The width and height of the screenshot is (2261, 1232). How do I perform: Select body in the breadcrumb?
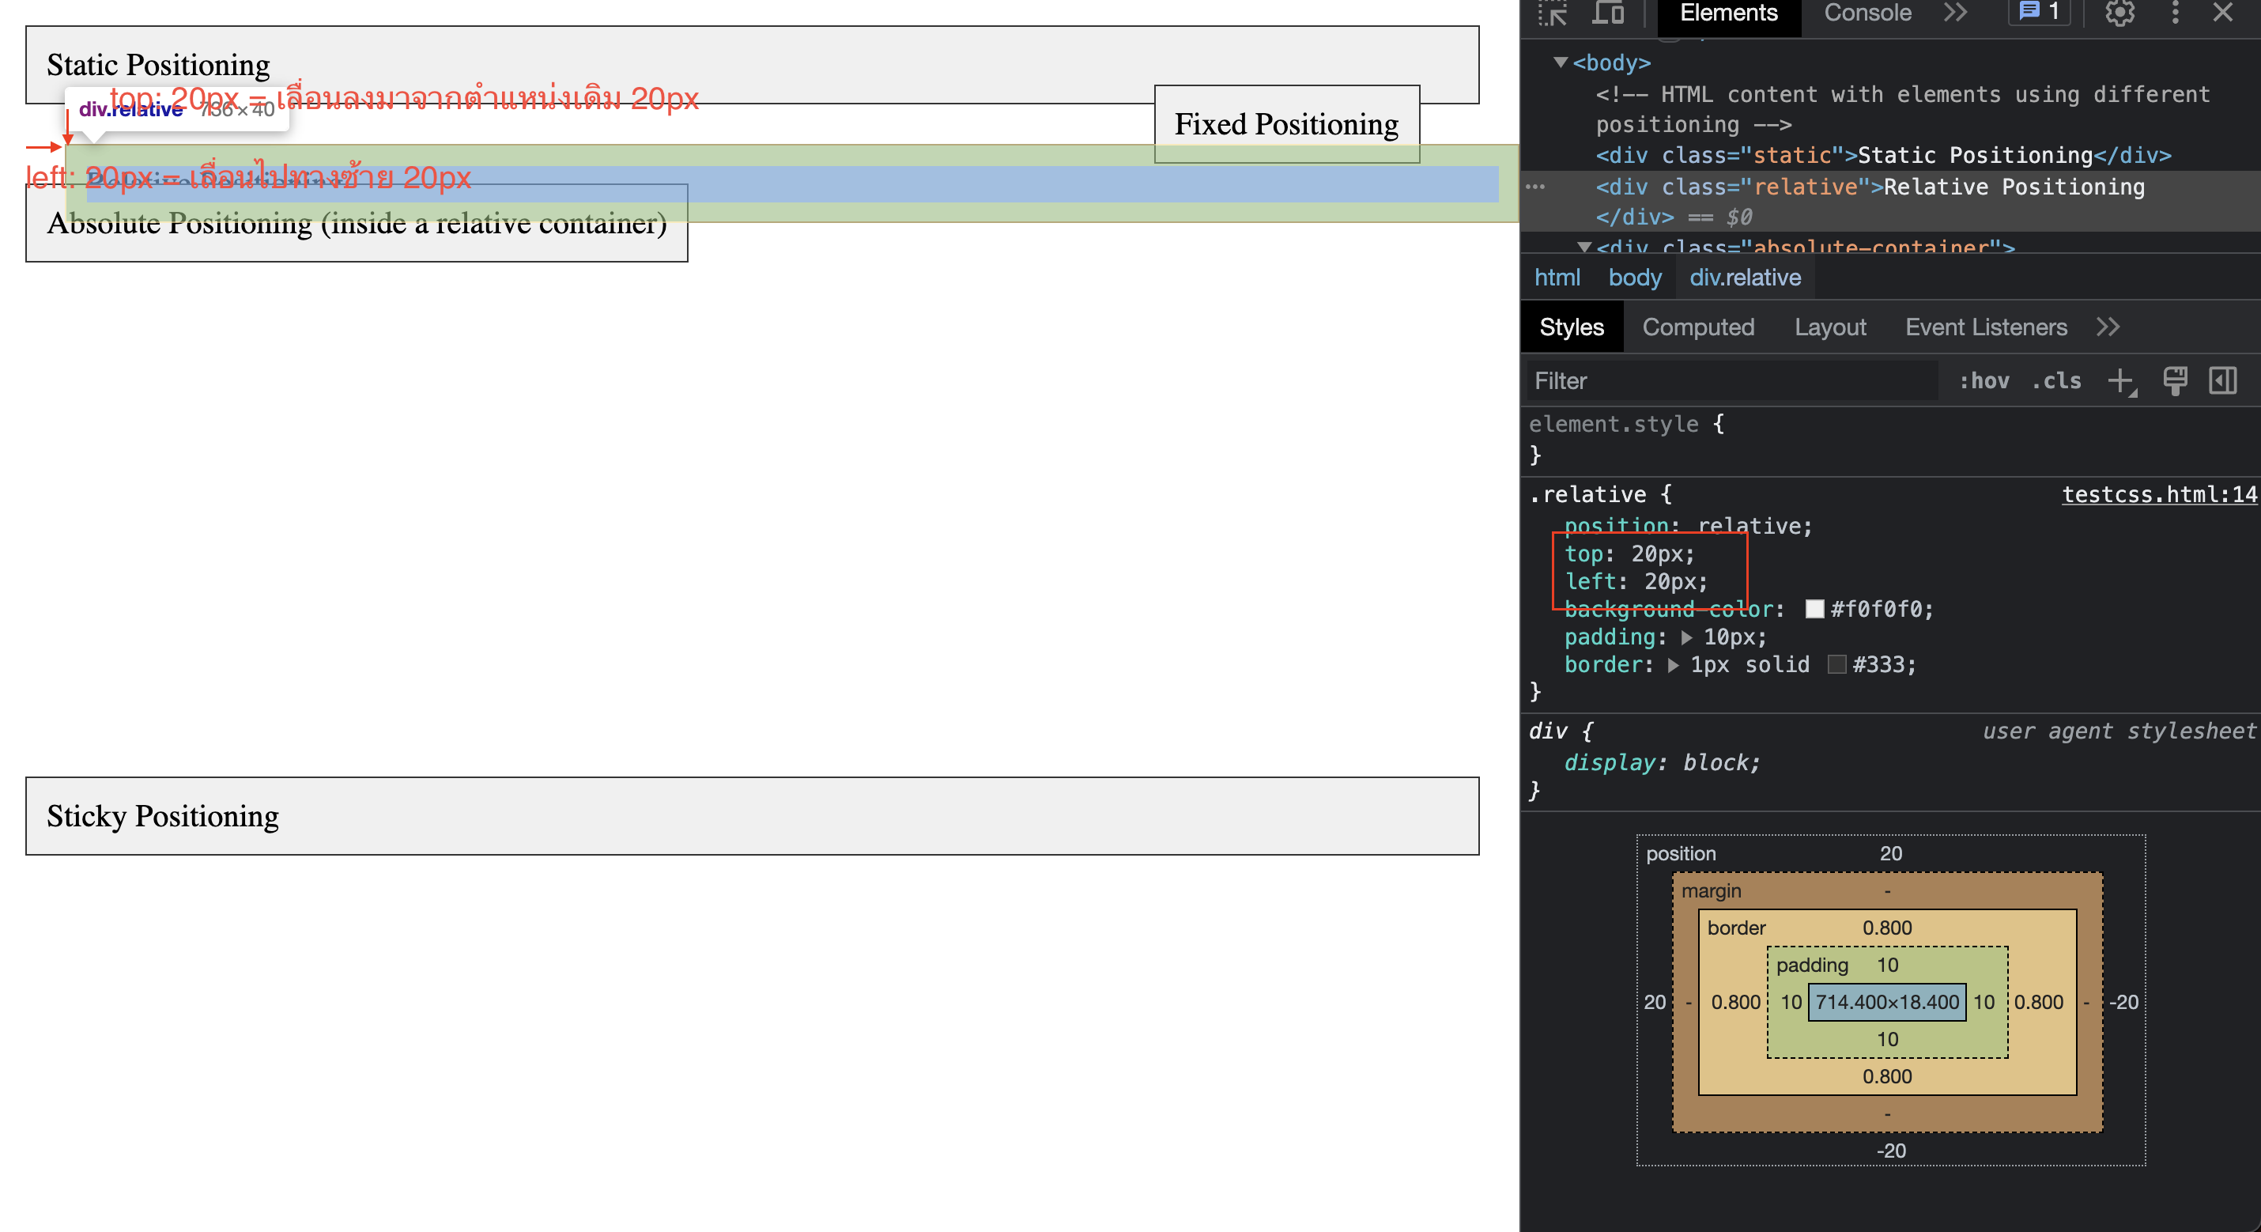click(x=1634, y=278)
